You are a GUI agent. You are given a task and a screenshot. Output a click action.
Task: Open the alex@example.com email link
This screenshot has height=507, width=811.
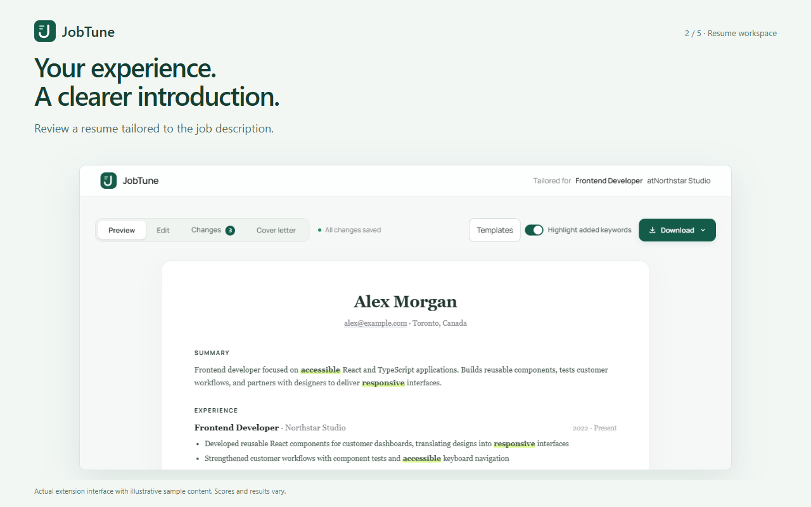(376, 323)
